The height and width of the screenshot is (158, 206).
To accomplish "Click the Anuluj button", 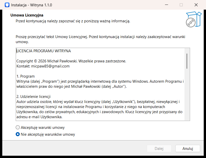I will point(188,149).
